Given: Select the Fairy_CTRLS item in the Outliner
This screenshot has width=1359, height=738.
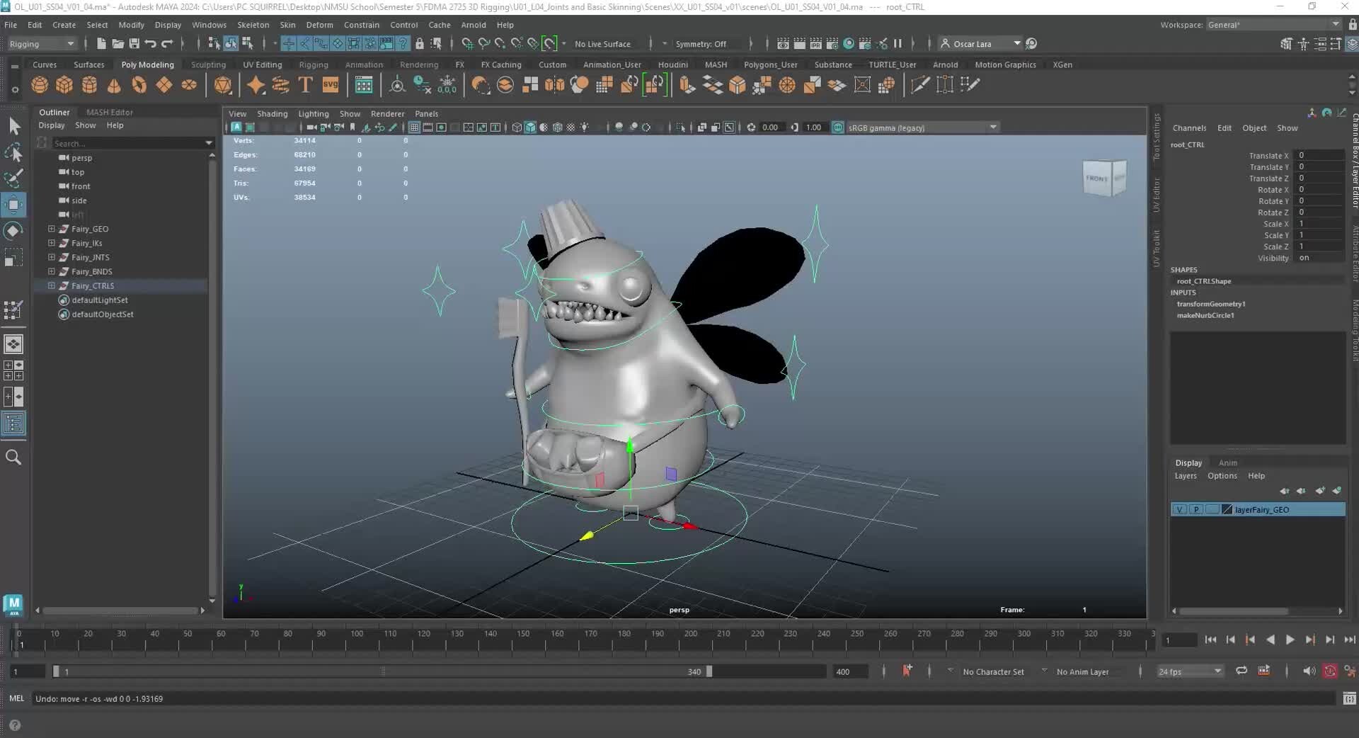Looking at the screenshot, I should pos(91,286).
